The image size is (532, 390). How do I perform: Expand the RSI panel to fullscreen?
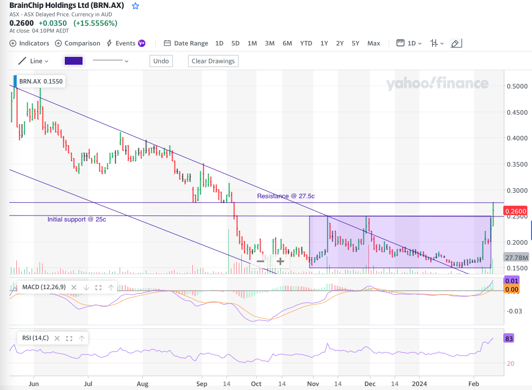coord(69,339)
